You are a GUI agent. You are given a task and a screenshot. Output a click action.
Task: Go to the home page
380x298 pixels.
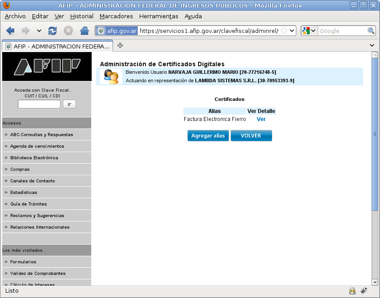click(x=85, y=31)
